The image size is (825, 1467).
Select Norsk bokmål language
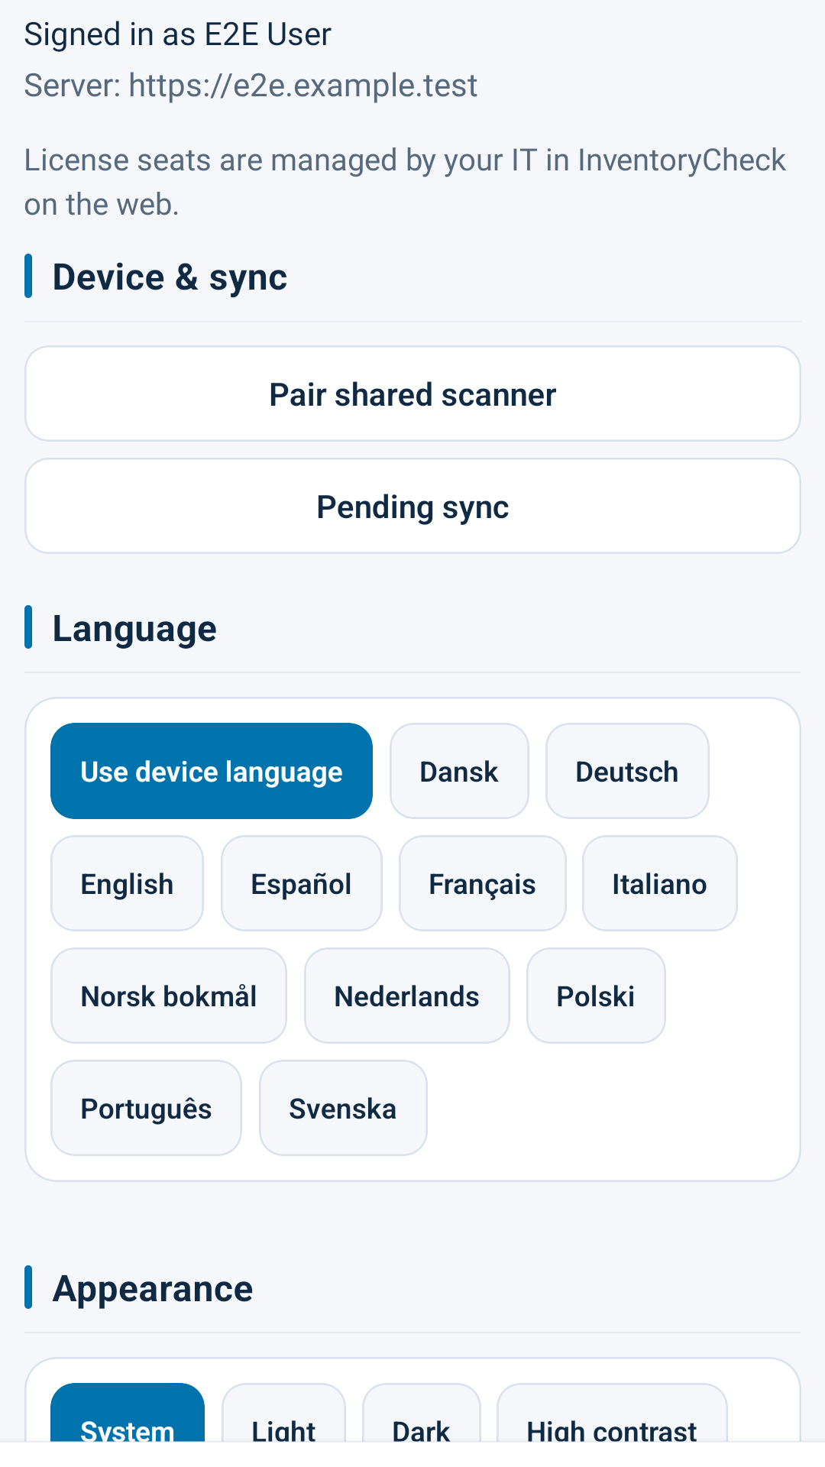(x=169, y=996)
